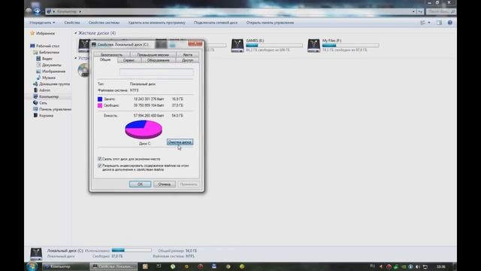The image size is (481, 271).
Task: Select the DVD drive icon behind the dialog
Action: (x=83, y=70)
